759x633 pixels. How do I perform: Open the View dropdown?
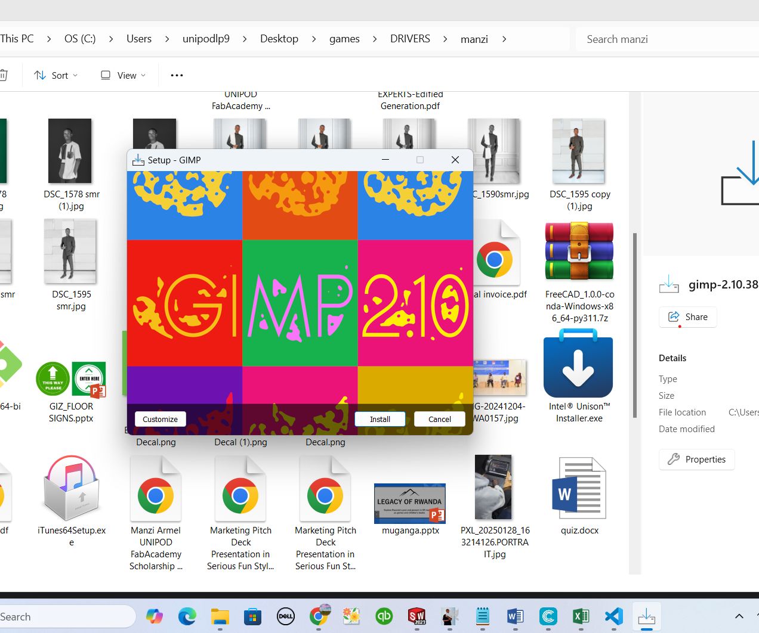[x=123, y=75]
